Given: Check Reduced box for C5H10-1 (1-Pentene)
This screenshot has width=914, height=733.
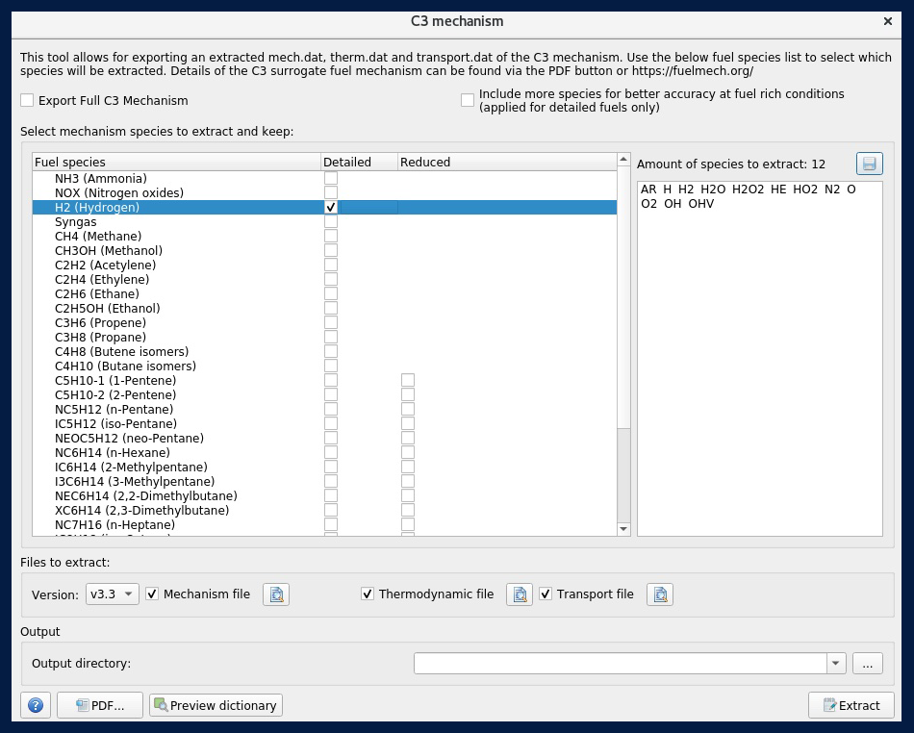Looking at the screenshot, I should 408,381.
